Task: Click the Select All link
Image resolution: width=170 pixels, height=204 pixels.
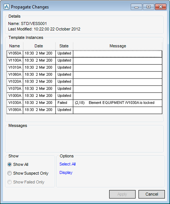Action: [x=67, y=164]
